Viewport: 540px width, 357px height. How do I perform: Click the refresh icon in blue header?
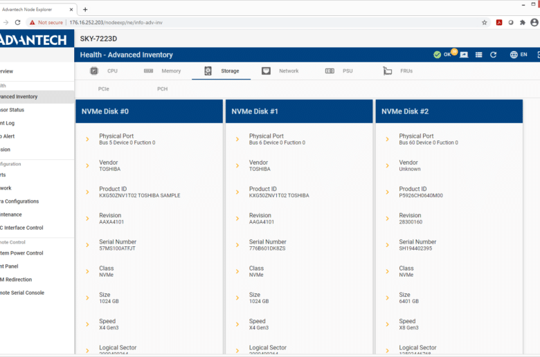[x=493, y=55]
